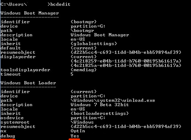The height and width of the screenshot is (140, 191).
Task: Click the Windows Boot Loader heading
Action: (28, 83)
